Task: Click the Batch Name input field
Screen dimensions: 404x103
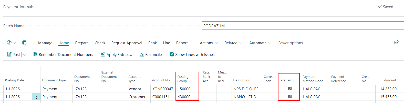Action: tap(303, 26)
